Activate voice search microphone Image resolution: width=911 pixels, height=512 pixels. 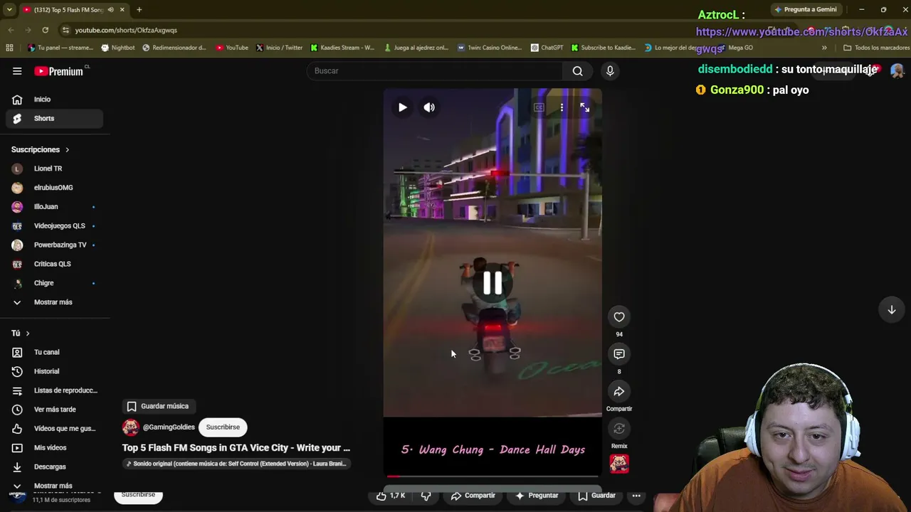coord(610,71)
